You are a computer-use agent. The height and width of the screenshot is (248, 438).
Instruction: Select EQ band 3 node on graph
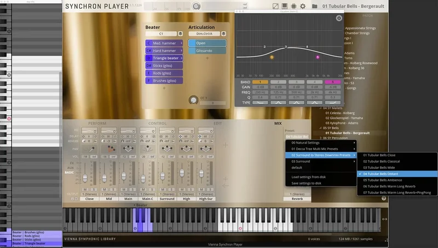click(286, 47)
